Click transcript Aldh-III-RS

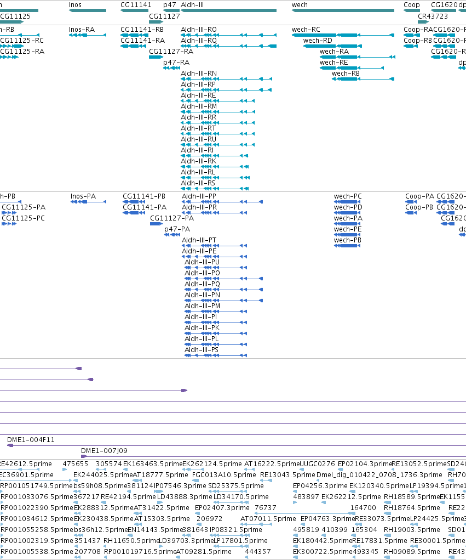[198, 183]
